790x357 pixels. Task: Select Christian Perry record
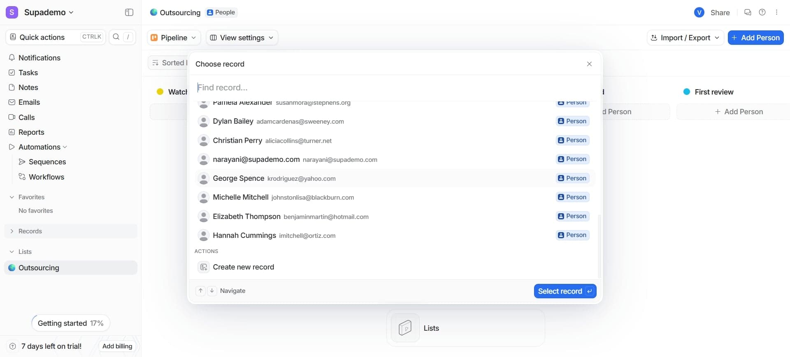[395, 140]
